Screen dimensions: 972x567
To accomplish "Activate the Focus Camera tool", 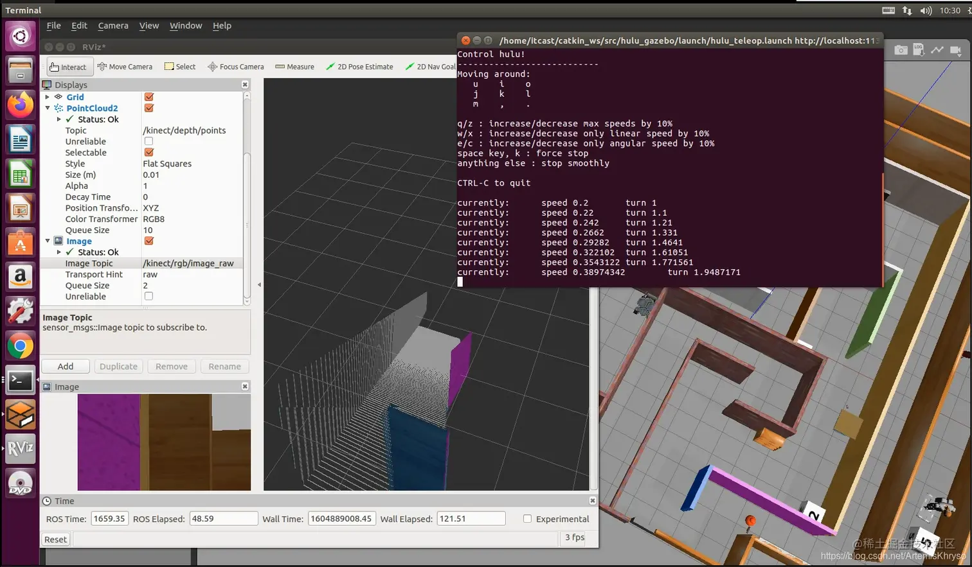I will 235,67.
